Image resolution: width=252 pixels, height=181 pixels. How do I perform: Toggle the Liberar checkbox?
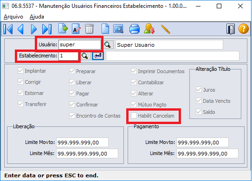[x=72, y=82]
